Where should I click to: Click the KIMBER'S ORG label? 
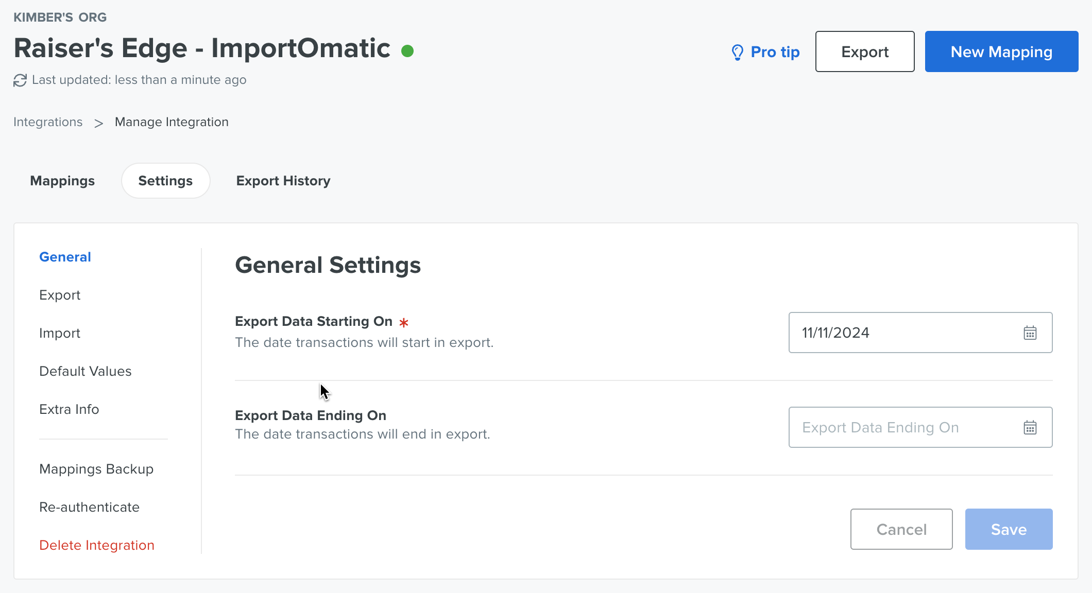(60, 17)
